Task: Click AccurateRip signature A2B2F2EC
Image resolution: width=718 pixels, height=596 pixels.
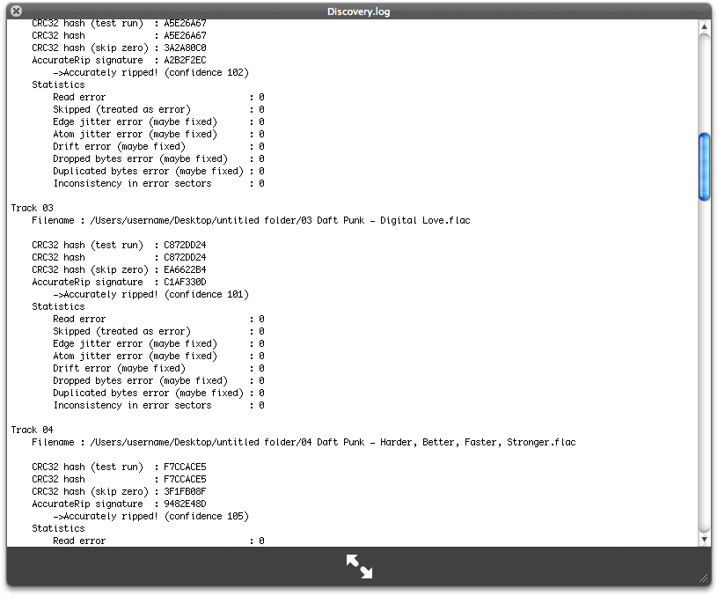Action: (x=185, y=60)
